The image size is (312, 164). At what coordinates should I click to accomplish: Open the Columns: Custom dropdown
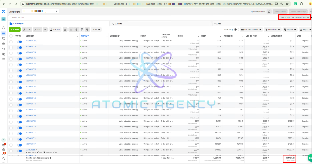251,30
